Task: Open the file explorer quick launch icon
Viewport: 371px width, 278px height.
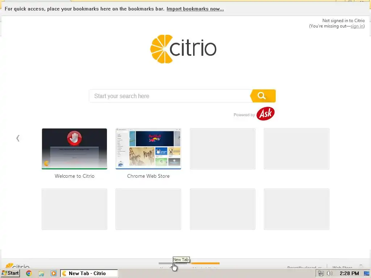Action: pos(41,274)
